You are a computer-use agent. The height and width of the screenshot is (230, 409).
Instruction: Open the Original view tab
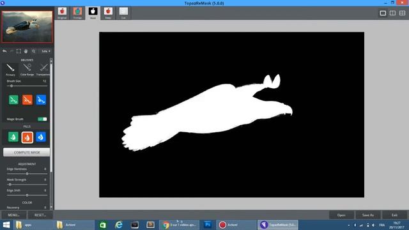point(62,13)
